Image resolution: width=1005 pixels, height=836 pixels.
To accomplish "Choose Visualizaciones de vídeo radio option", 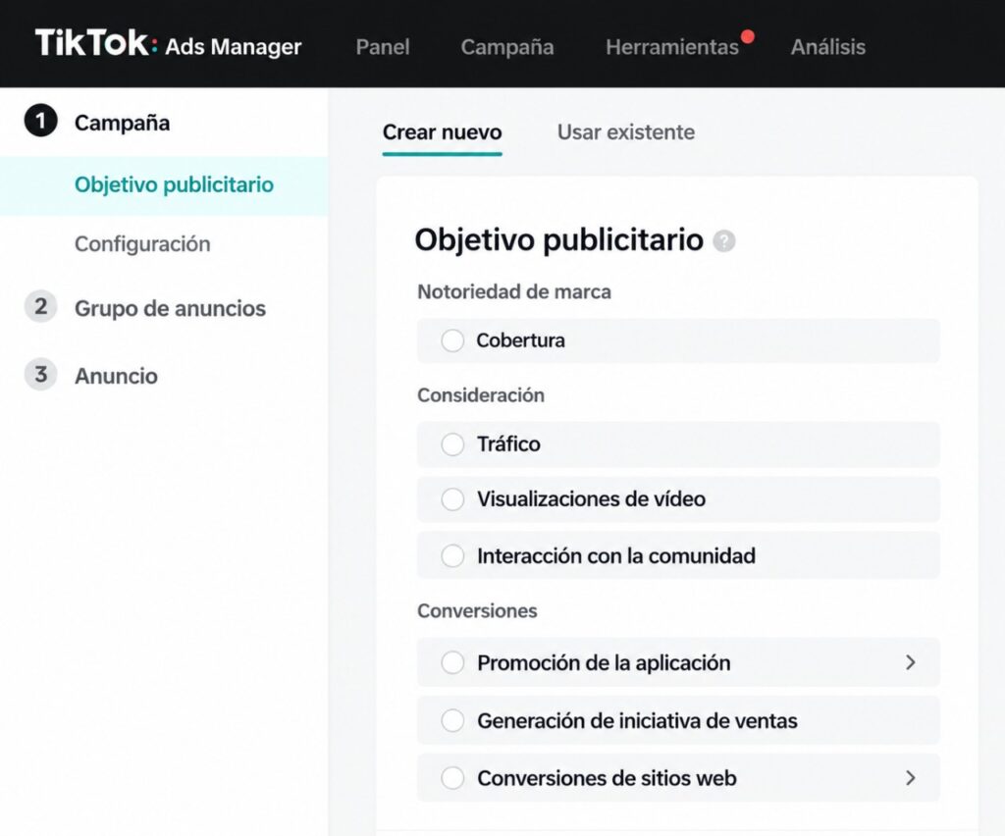I will coord(452,499).
